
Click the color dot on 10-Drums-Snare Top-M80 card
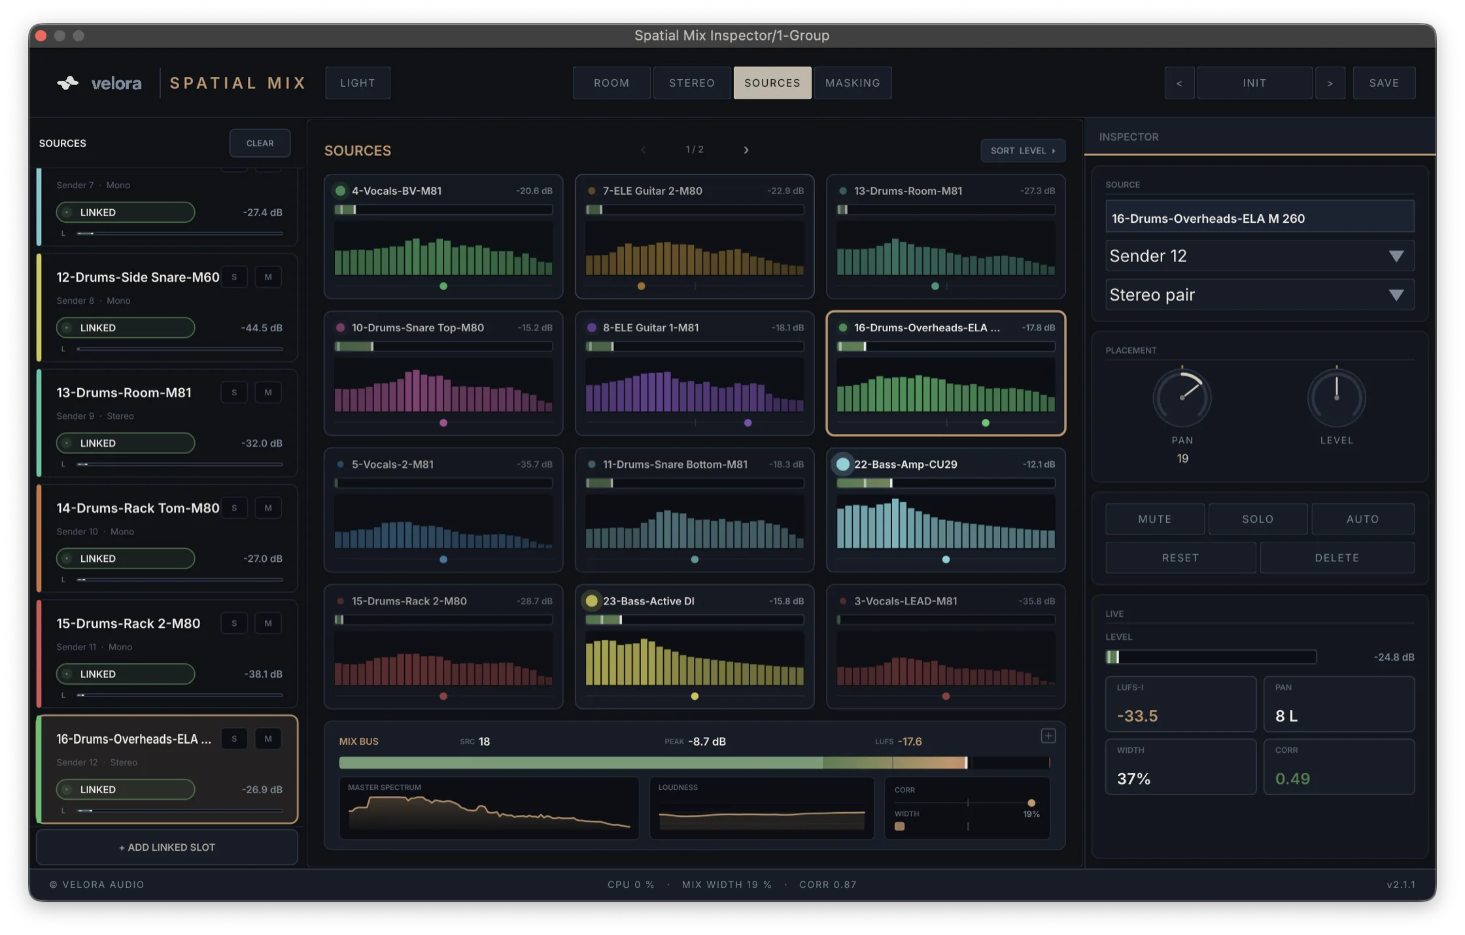tap(340, 327)
